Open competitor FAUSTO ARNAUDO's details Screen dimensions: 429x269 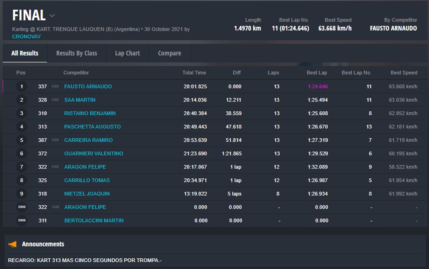click(88, 86)
